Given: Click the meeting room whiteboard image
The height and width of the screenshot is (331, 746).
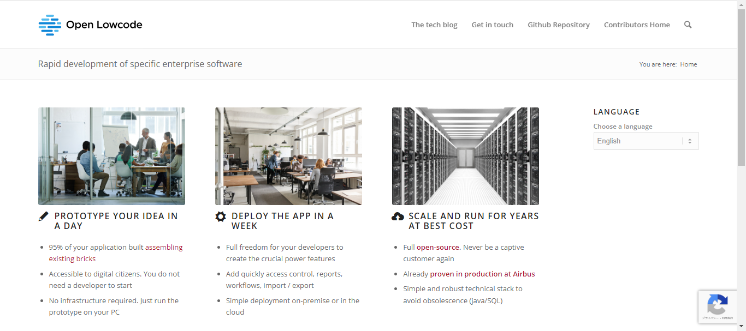Looking at the screenshot, I should tap(111, 156).
